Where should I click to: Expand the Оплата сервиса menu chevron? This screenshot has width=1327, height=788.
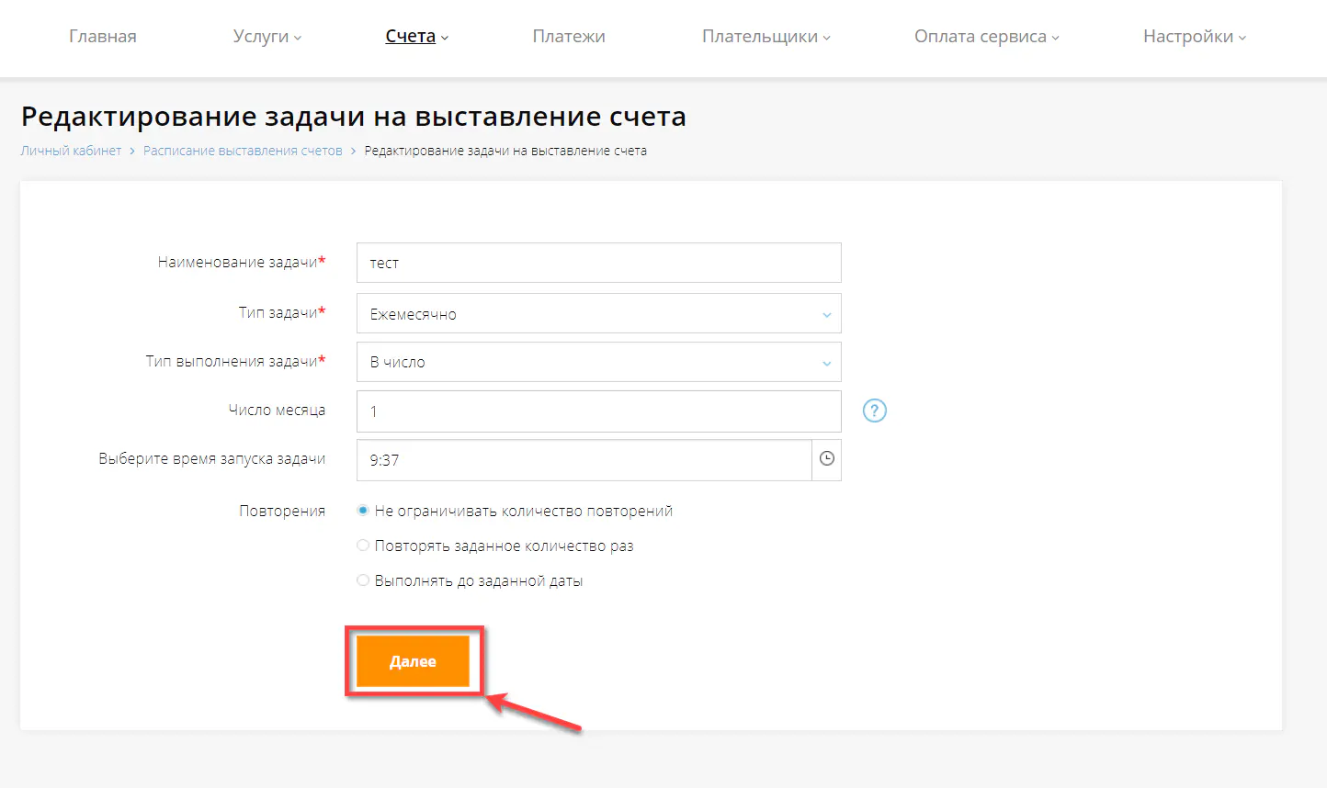point(1054,37)
